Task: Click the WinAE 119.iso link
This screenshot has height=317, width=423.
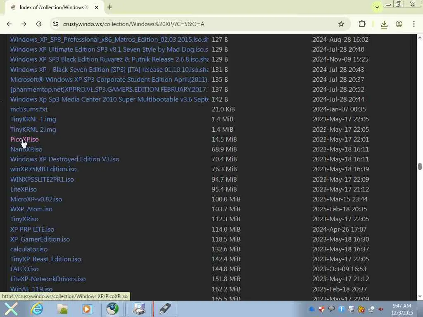Action: coord(31,289)
